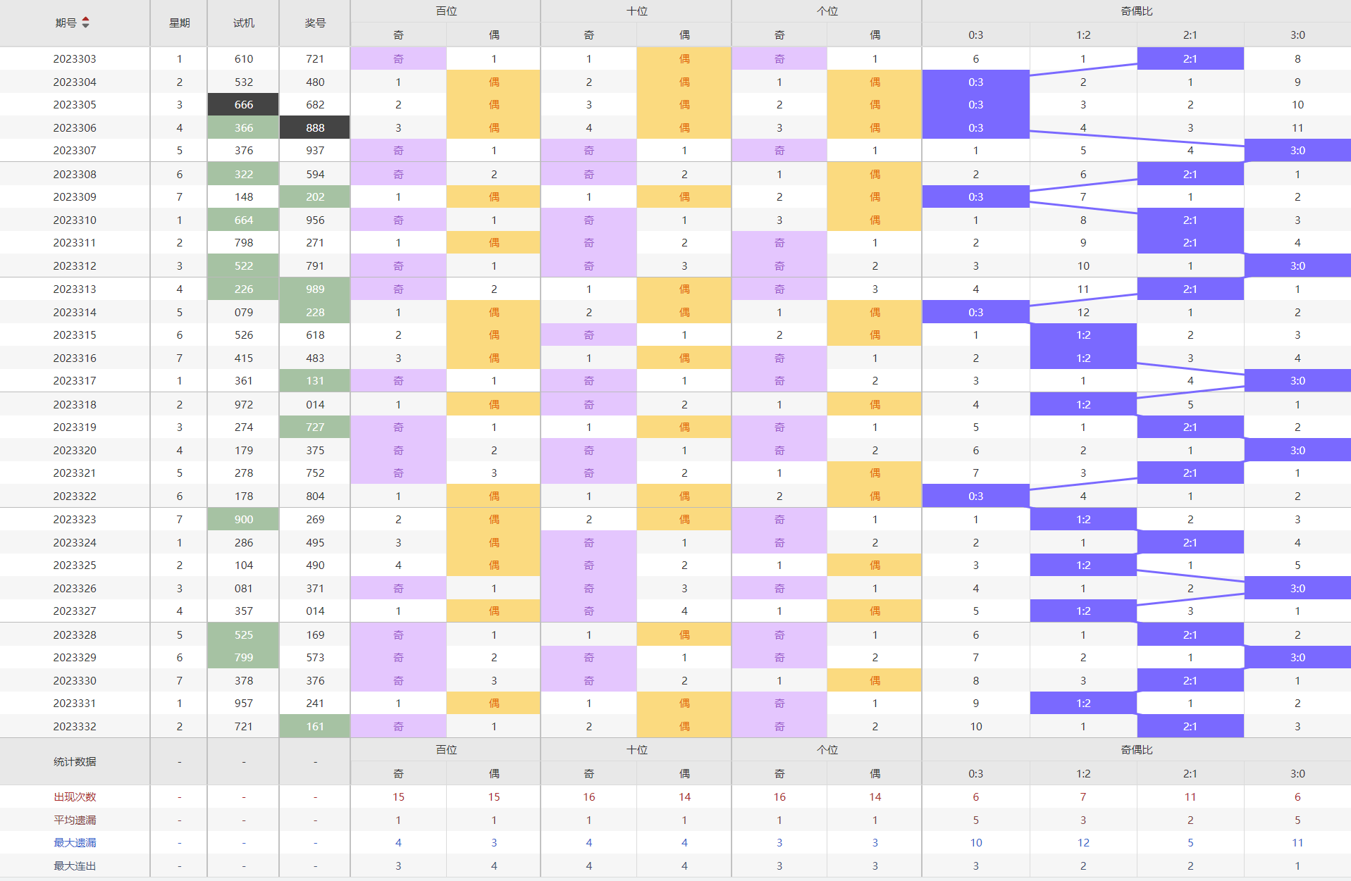1351x881 pixels.
Task: Sort by 期号 using the arrow icon
Action: coord(85,23)
